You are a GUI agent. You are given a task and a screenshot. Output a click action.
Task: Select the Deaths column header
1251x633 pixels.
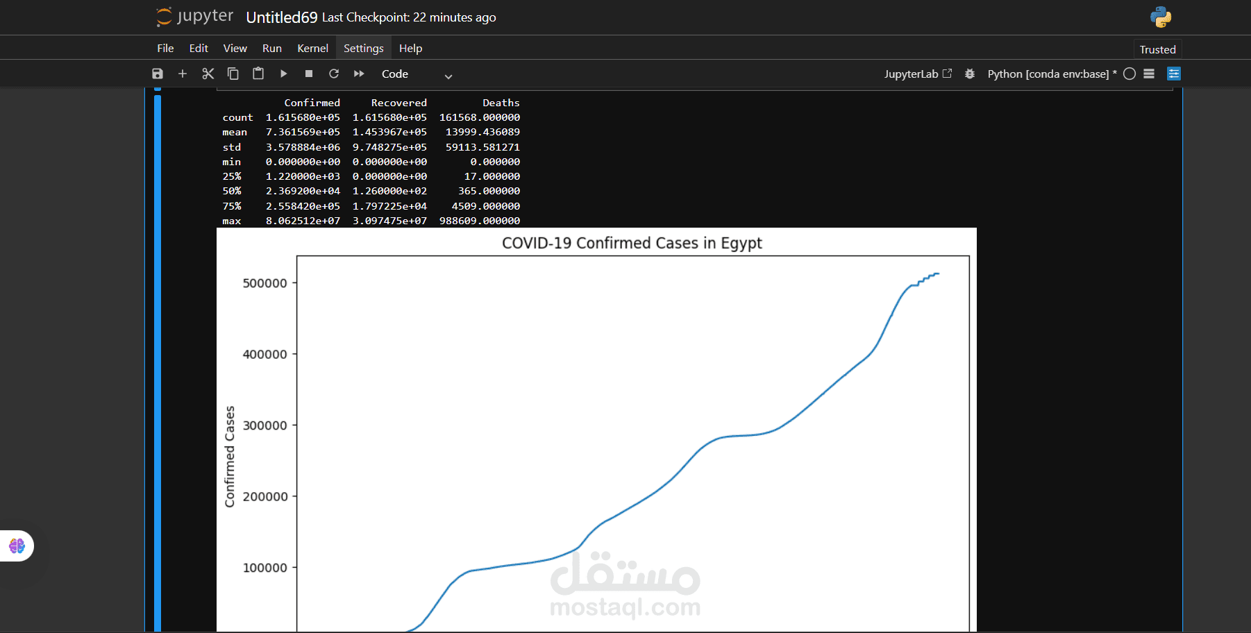tap(501, 103)
